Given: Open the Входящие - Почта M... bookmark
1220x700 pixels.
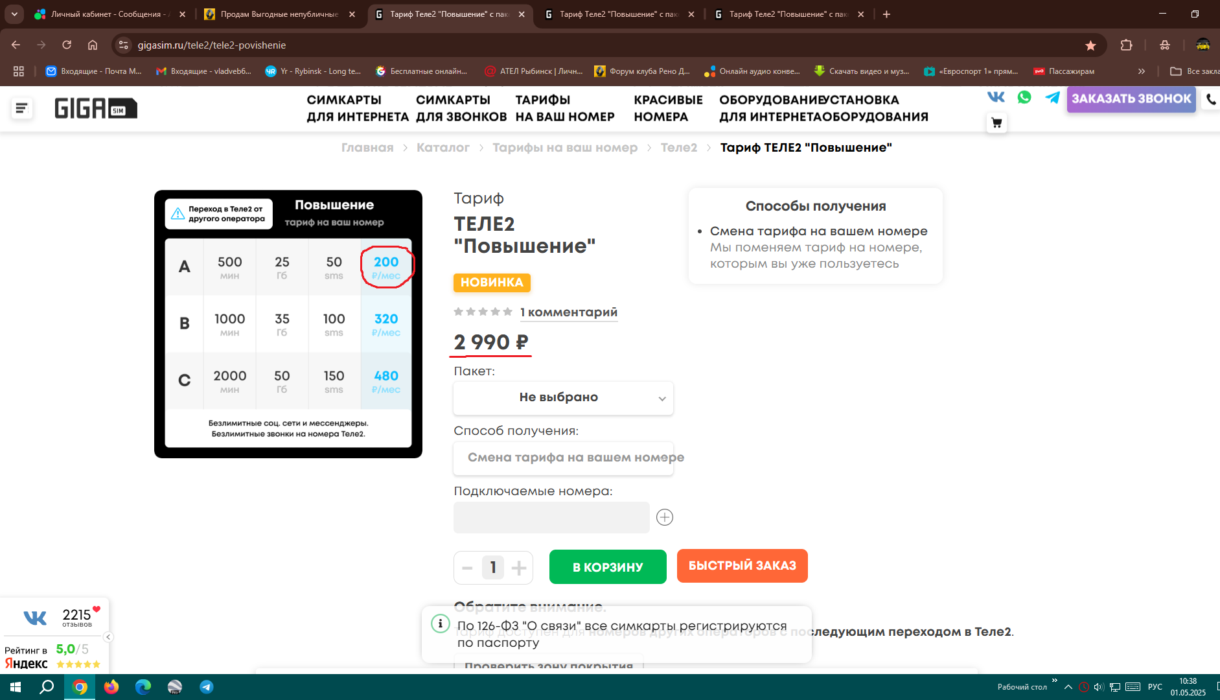Looking at the screenshot, I should [94, 71].
